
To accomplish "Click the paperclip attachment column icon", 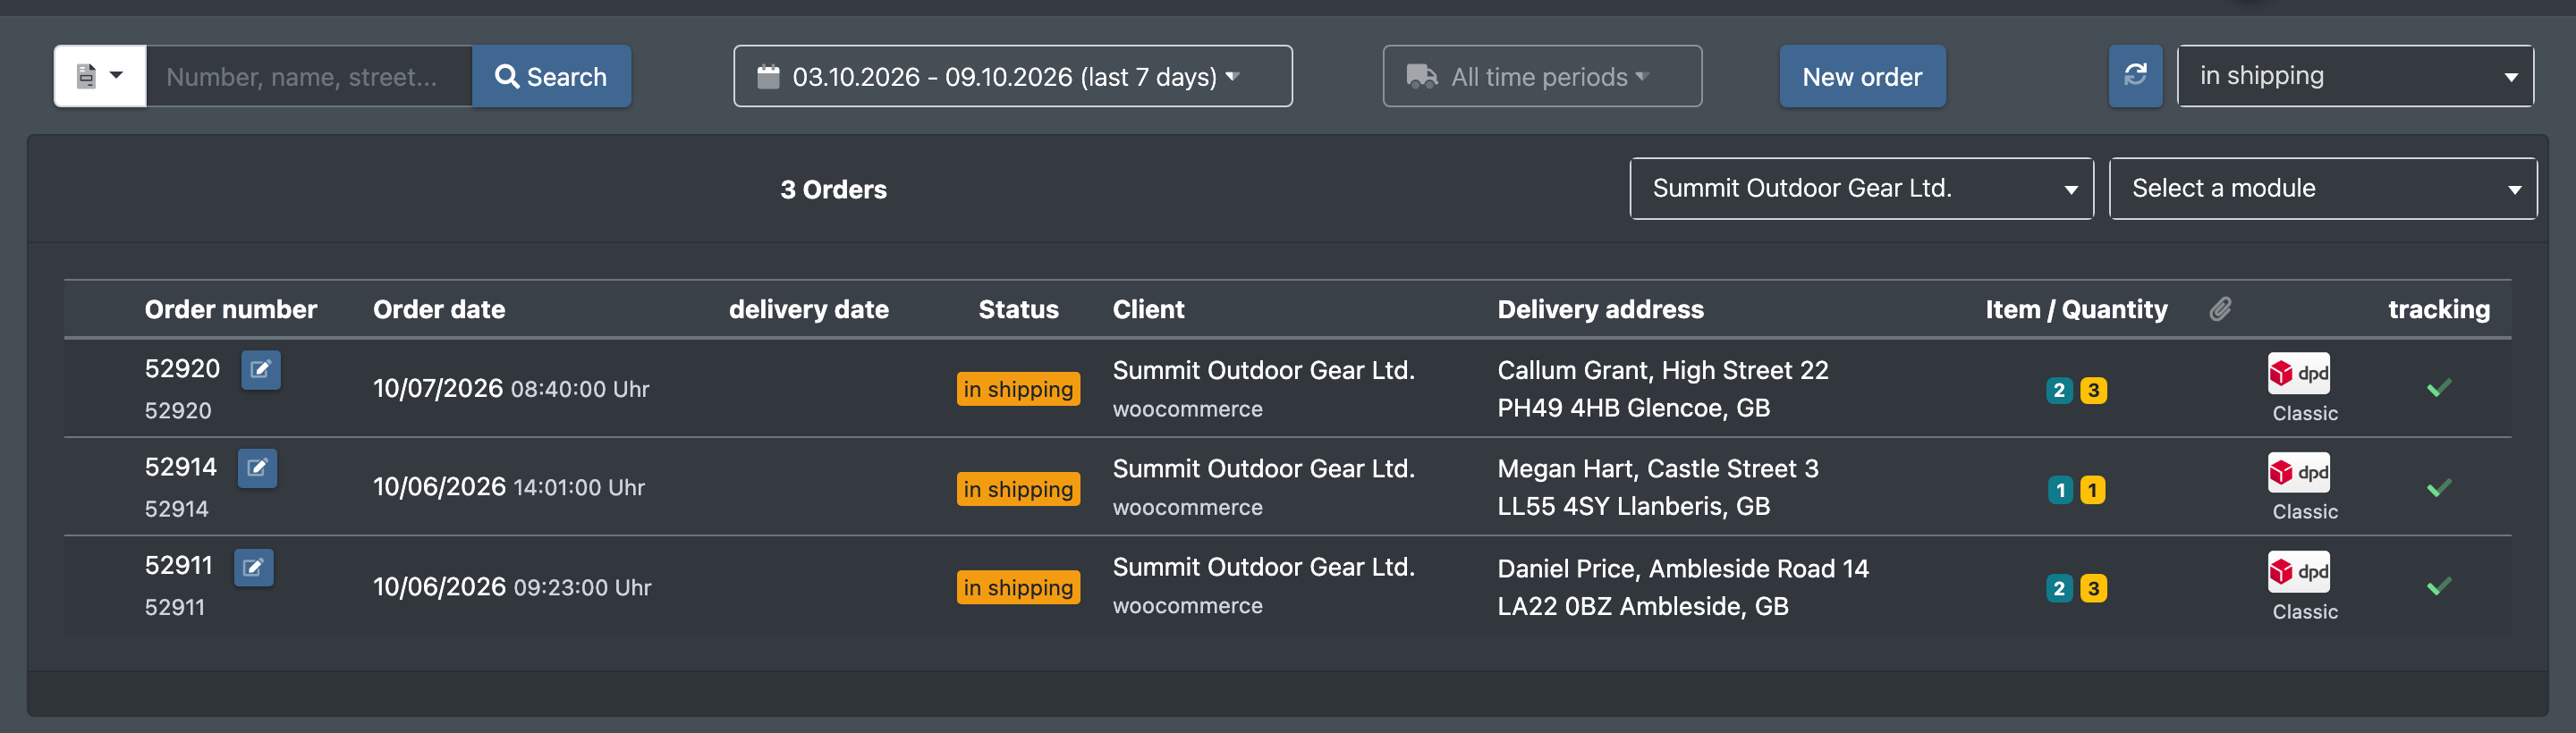I will tap(2220, 309).
